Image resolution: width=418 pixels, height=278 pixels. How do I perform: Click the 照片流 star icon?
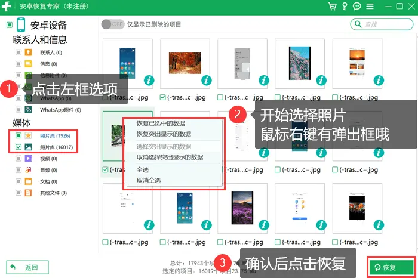tap(28, 136)
